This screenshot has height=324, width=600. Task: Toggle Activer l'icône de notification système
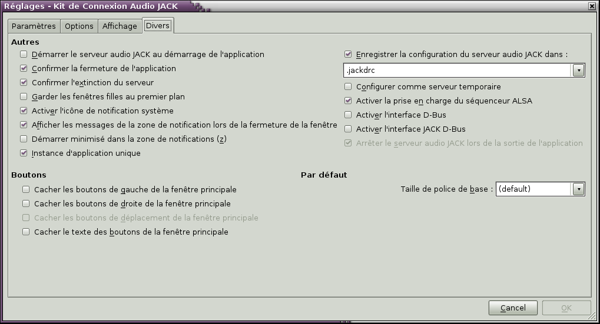(x=24, y=111)
